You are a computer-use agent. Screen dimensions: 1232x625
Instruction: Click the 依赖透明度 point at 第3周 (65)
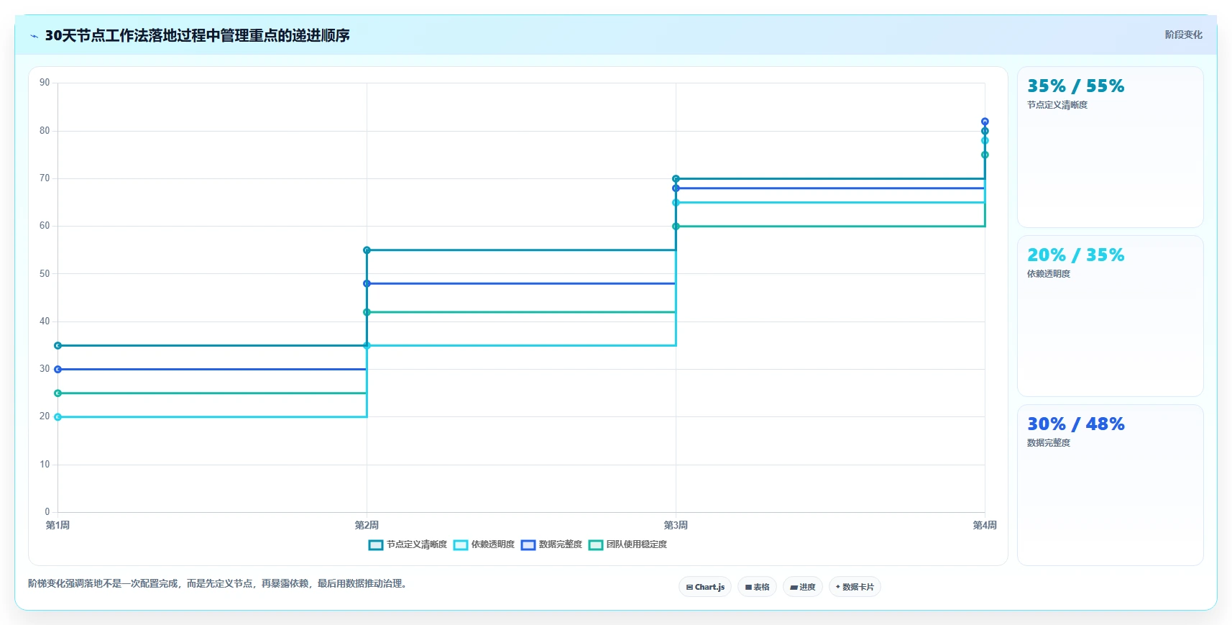[676, 203]
